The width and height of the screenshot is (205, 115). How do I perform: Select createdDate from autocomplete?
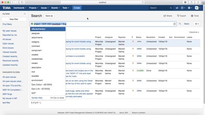(48, 59)
